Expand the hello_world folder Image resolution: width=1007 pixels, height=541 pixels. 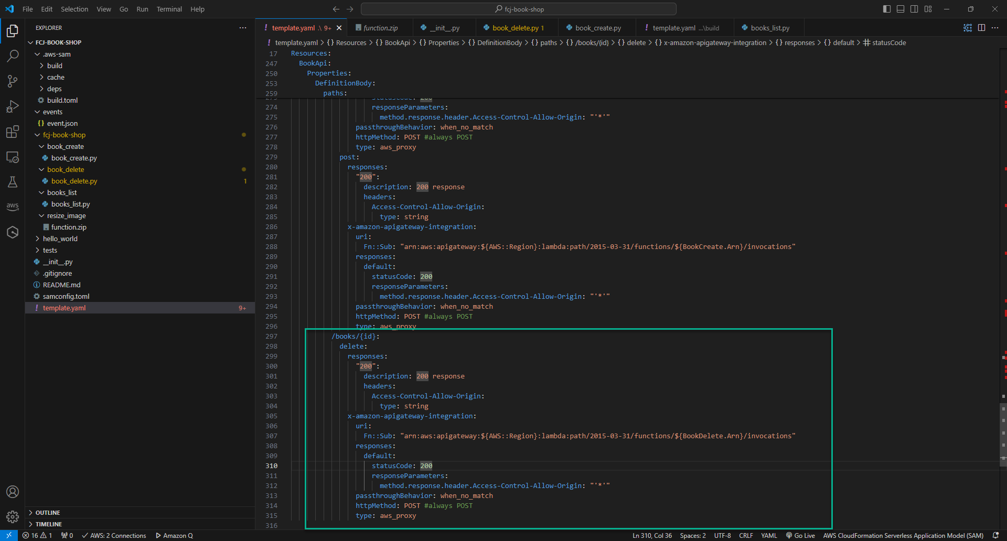[140, 239]
